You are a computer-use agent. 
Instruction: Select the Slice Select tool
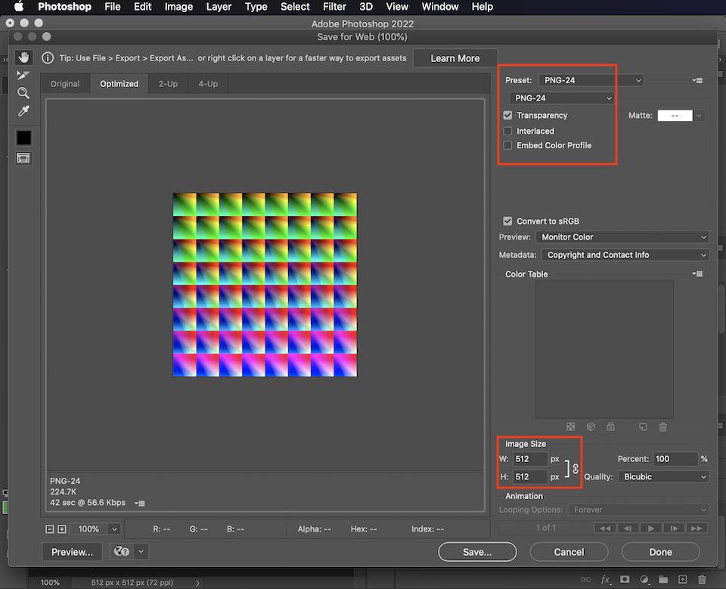coord(23,75)
